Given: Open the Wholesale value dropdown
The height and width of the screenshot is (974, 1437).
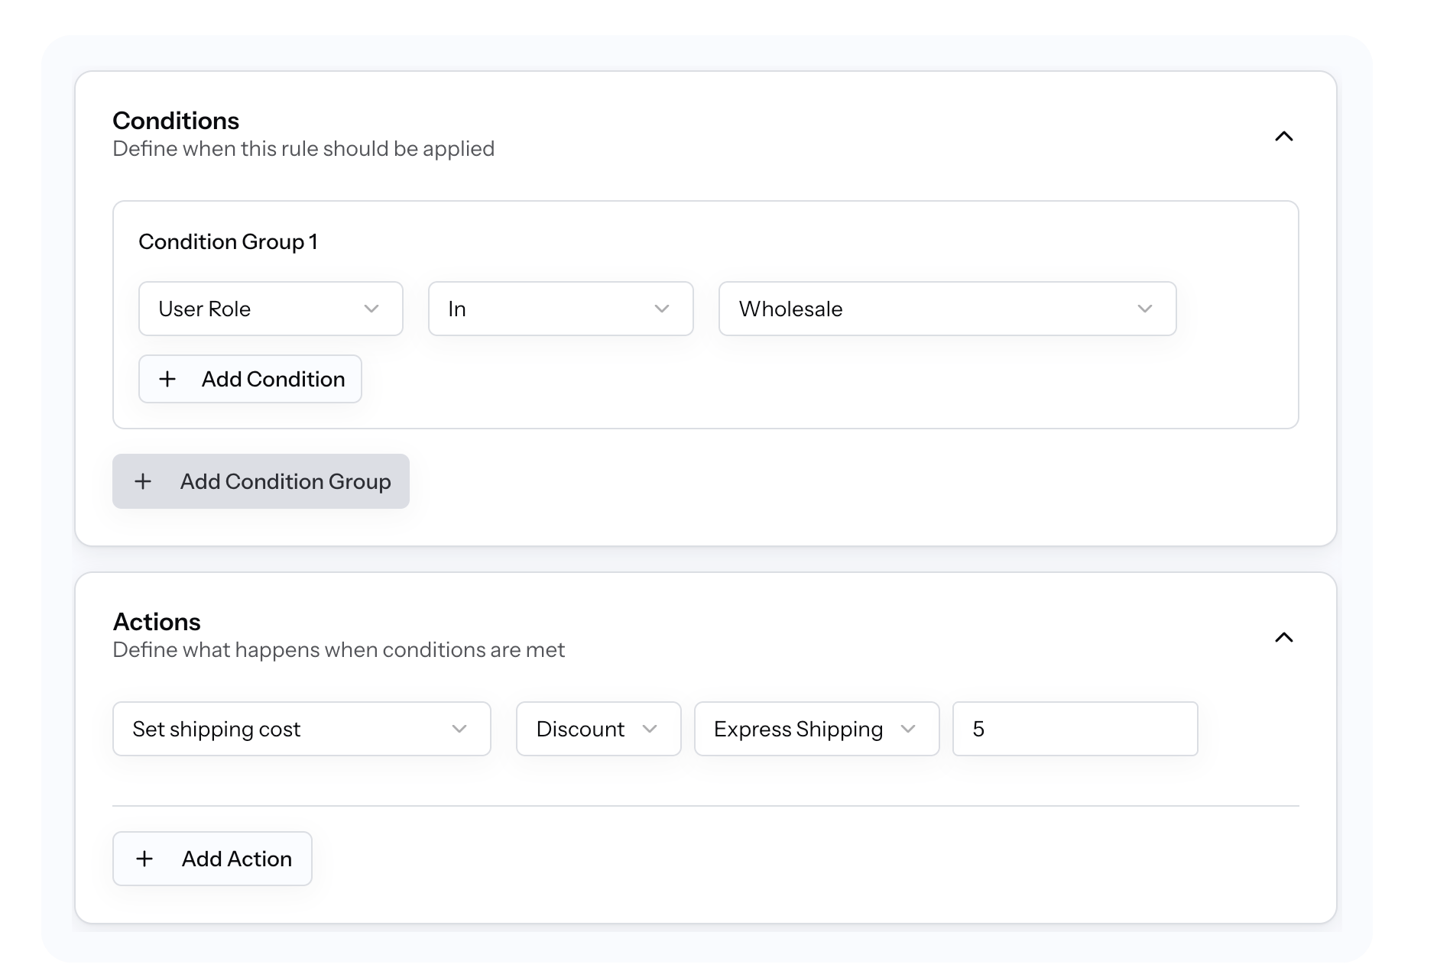Looking at the screenshot, I should tap(946, 309).
